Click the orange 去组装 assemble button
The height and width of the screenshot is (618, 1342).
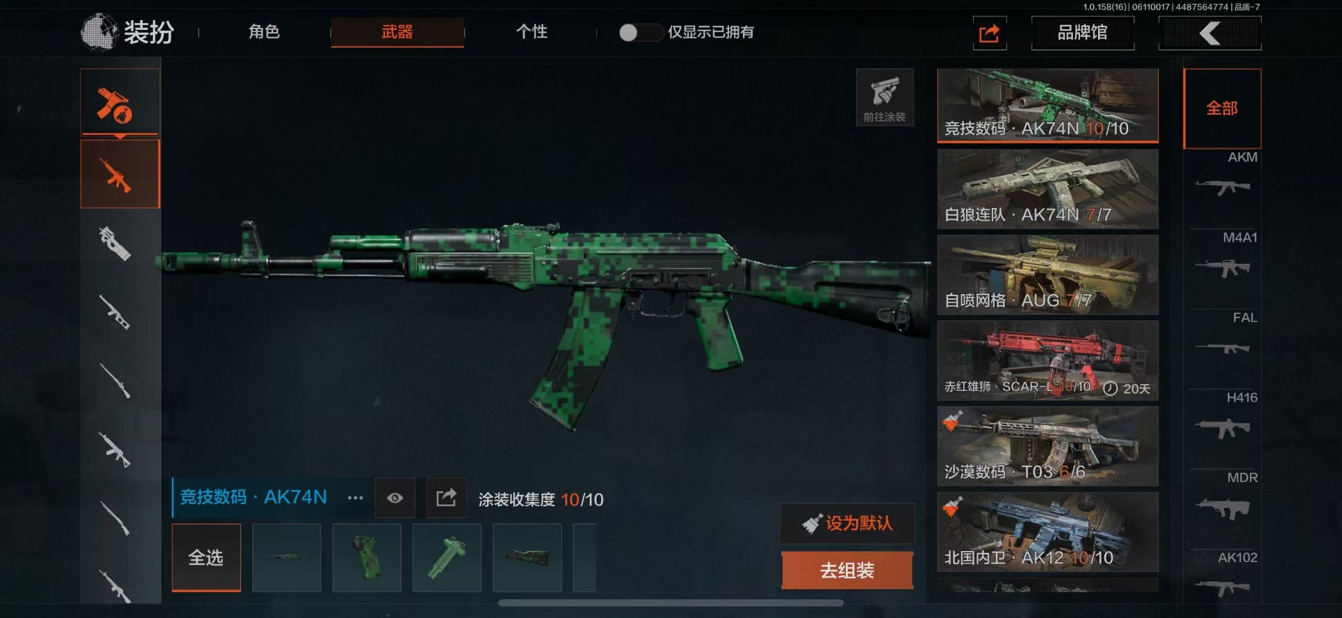pyautogui.click(x=847, y=571)
